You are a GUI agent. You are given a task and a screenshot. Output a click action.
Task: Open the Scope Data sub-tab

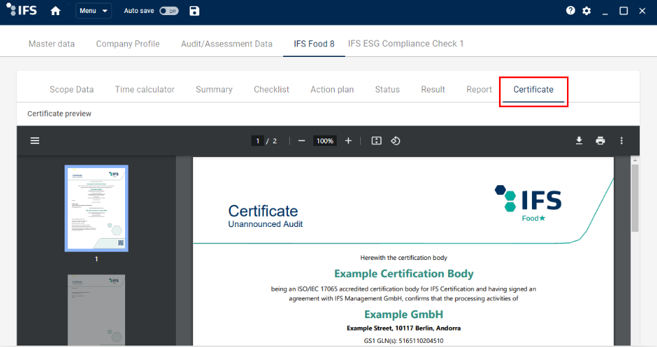71,89
